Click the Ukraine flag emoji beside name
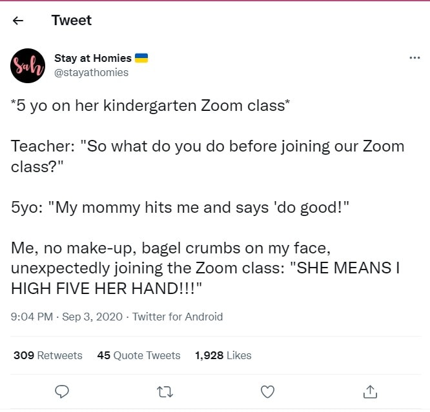430x412 pixels. tap(141, 58)
